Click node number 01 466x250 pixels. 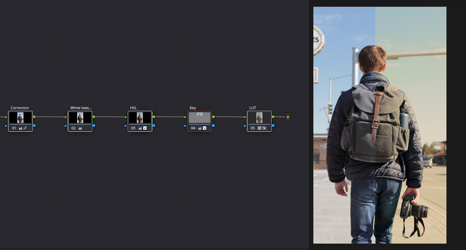pyautogui.click(x=14, y=128)
